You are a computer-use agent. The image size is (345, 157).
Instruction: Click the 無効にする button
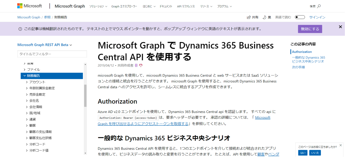coord(310,29)
